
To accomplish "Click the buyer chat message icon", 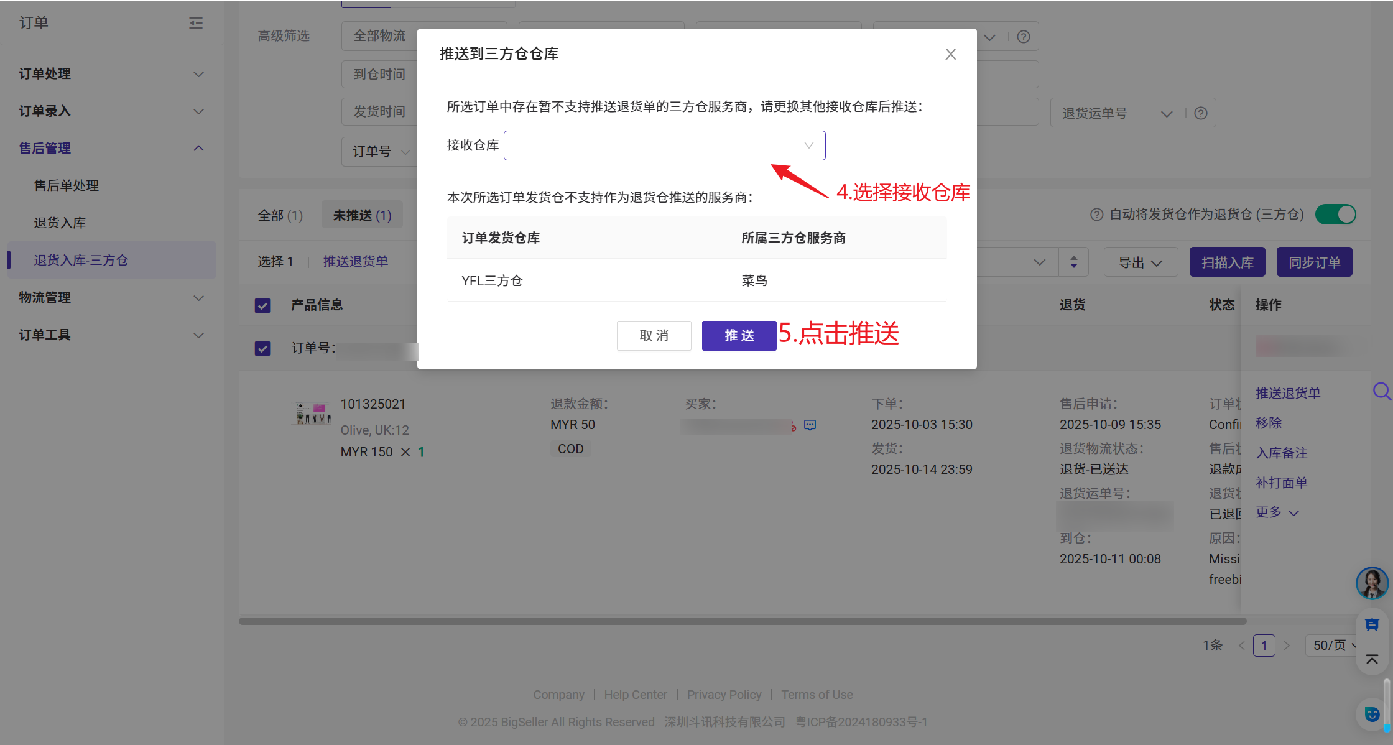I will (810, 425).
